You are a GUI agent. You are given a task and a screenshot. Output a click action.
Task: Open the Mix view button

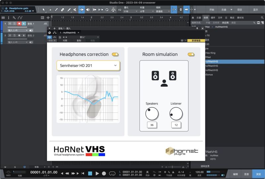246,174
